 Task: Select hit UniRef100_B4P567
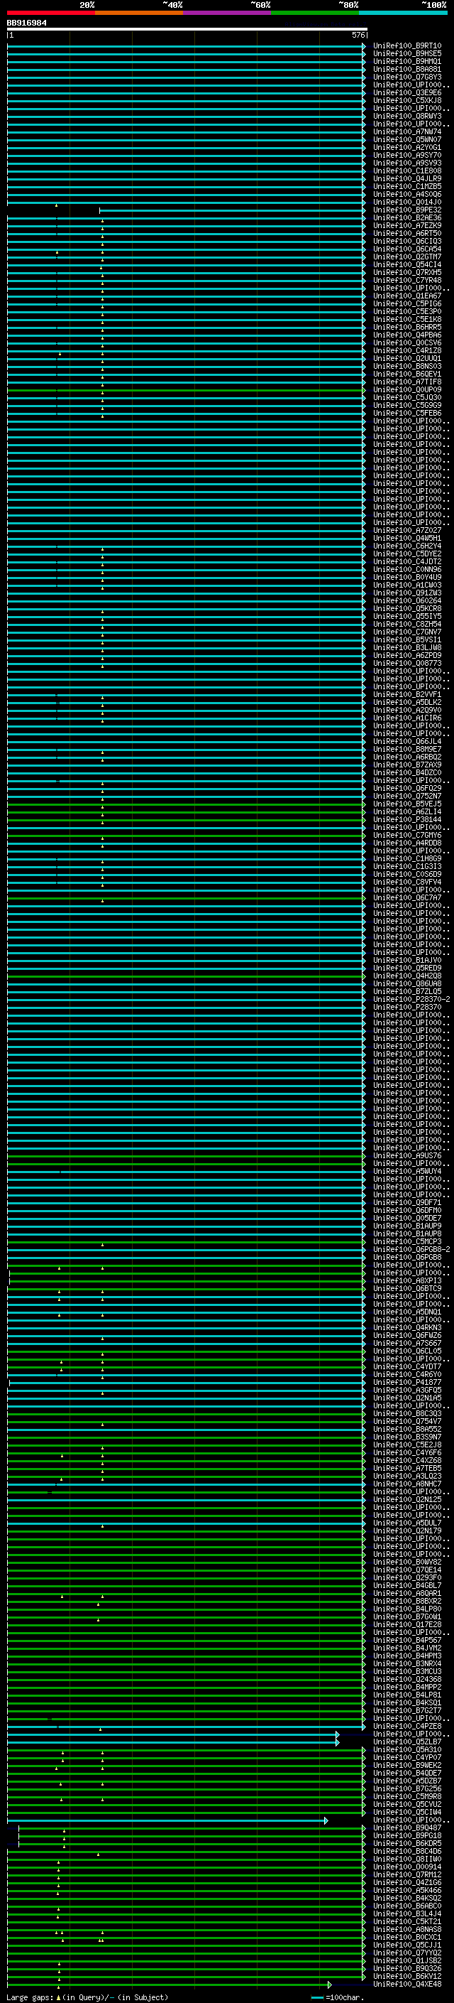(406, 1640)
